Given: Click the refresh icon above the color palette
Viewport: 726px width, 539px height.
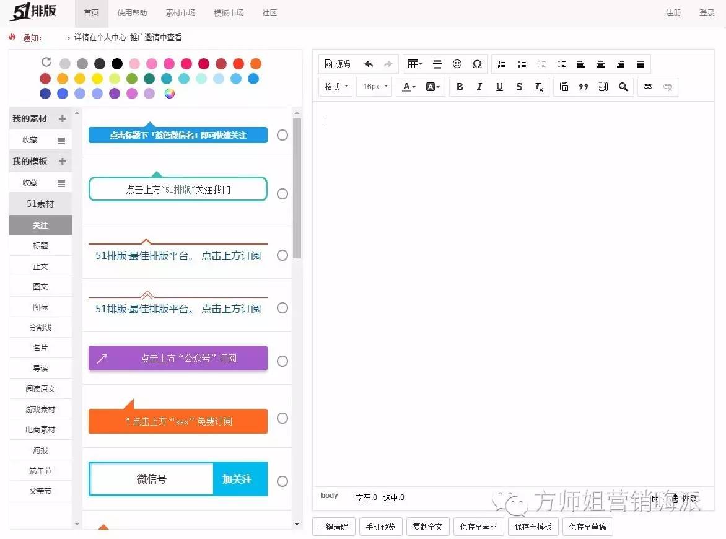Looking at the screenshot, I should coord(46,62).
